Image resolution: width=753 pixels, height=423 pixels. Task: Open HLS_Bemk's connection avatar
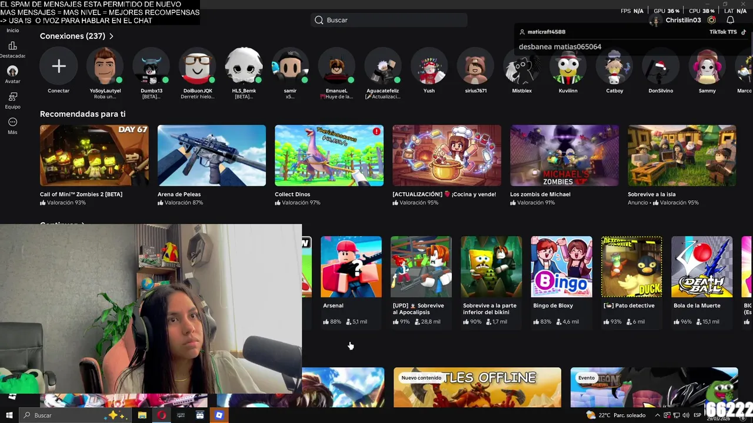coord(244,66)
